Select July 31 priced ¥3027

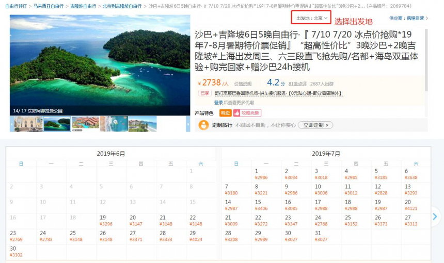(326, 236)
